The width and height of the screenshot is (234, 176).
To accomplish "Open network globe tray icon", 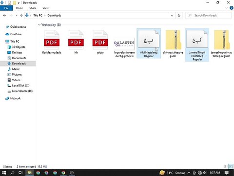I will [200, 173].
